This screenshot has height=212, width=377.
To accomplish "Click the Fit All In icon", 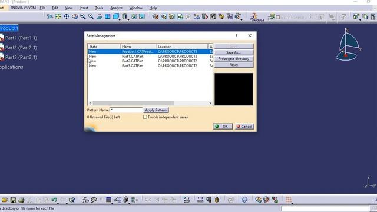I will (58, 16).
